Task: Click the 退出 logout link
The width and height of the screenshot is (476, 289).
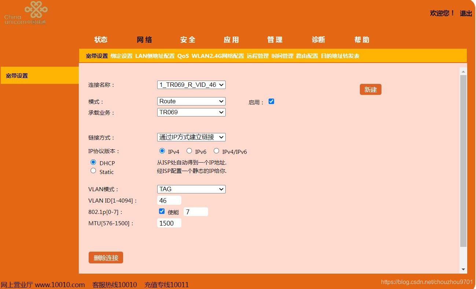Action: (x=466, y=14)
